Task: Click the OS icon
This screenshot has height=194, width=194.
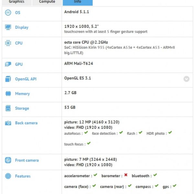Action: tap(8, 12)
